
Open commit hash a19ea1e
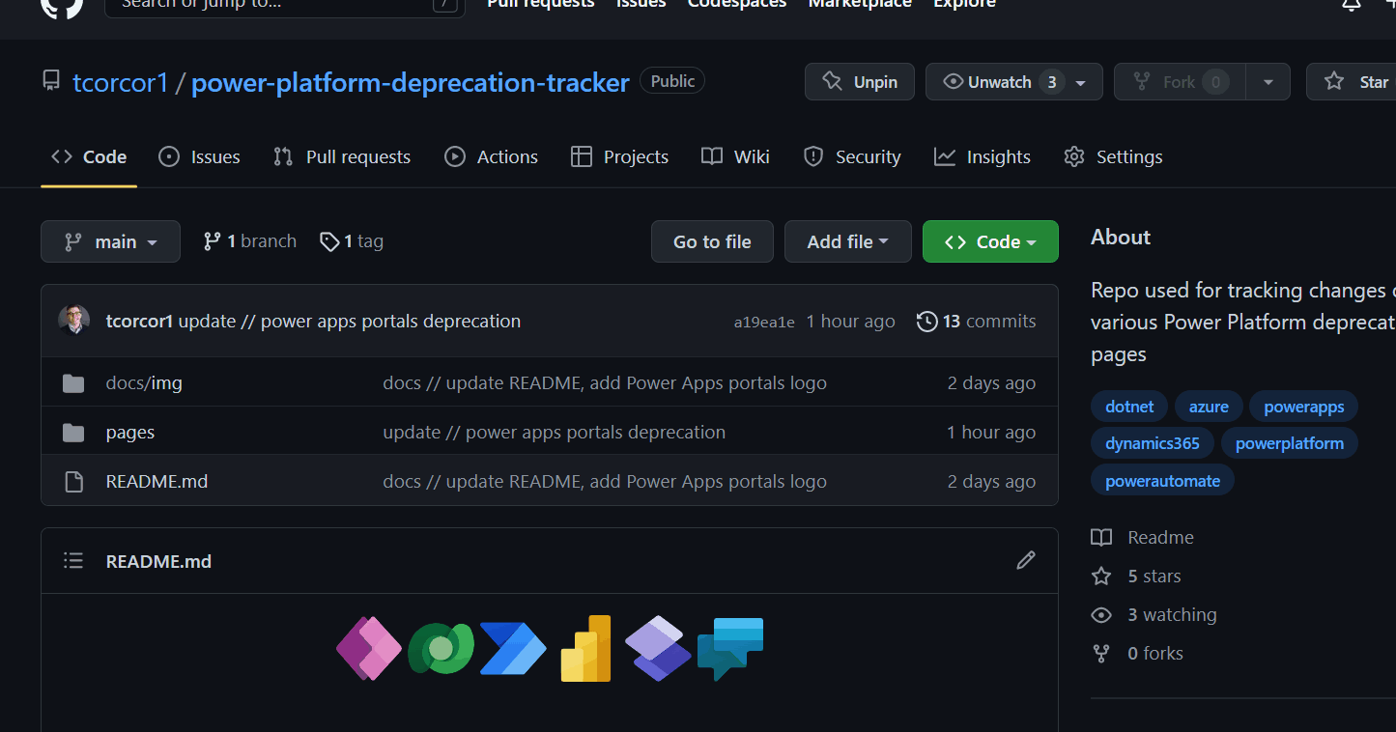[x=764, y=323]
